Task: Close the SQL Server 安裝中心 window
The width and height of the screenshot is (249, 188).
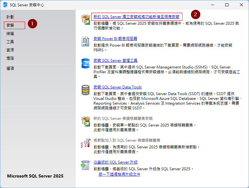Action: pos(241,5)
